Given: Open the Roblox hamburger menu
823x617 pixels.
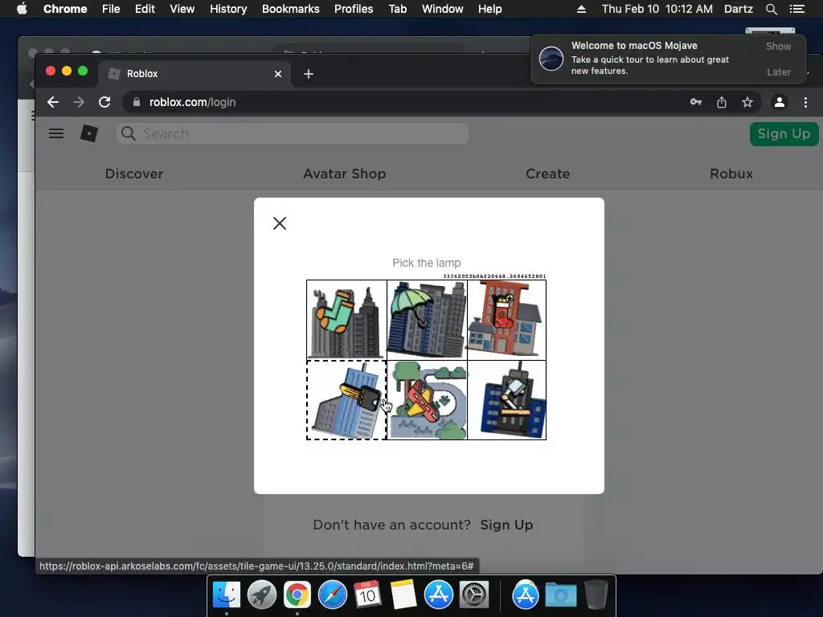Looking at the screenshot, I should pos(56,134).
